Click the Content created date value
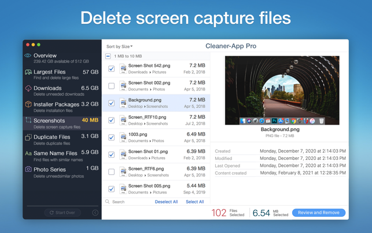372x233 pixels. [x=303, y=173]
